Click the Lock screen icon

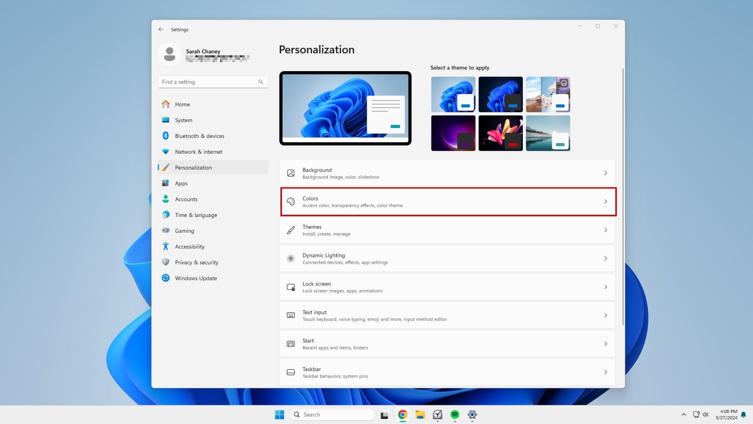click(291, 287)
